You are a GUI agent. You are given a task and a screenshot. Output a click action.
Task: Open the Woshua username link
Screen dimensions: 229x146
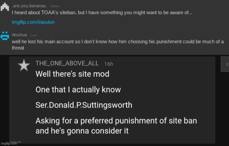pyautogui.click(x=19, y=35)
